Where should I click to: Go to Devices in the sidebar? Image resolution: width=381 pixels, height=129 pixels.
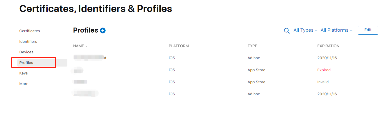[26, 52]
